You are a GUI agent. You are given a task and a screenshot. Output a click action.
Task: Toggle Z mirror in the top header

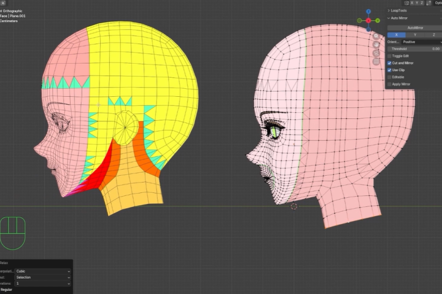(422, 3)
